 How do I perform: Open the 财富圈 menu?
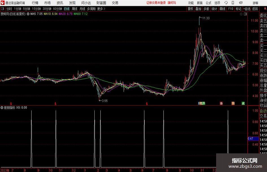tap(101, 3)
